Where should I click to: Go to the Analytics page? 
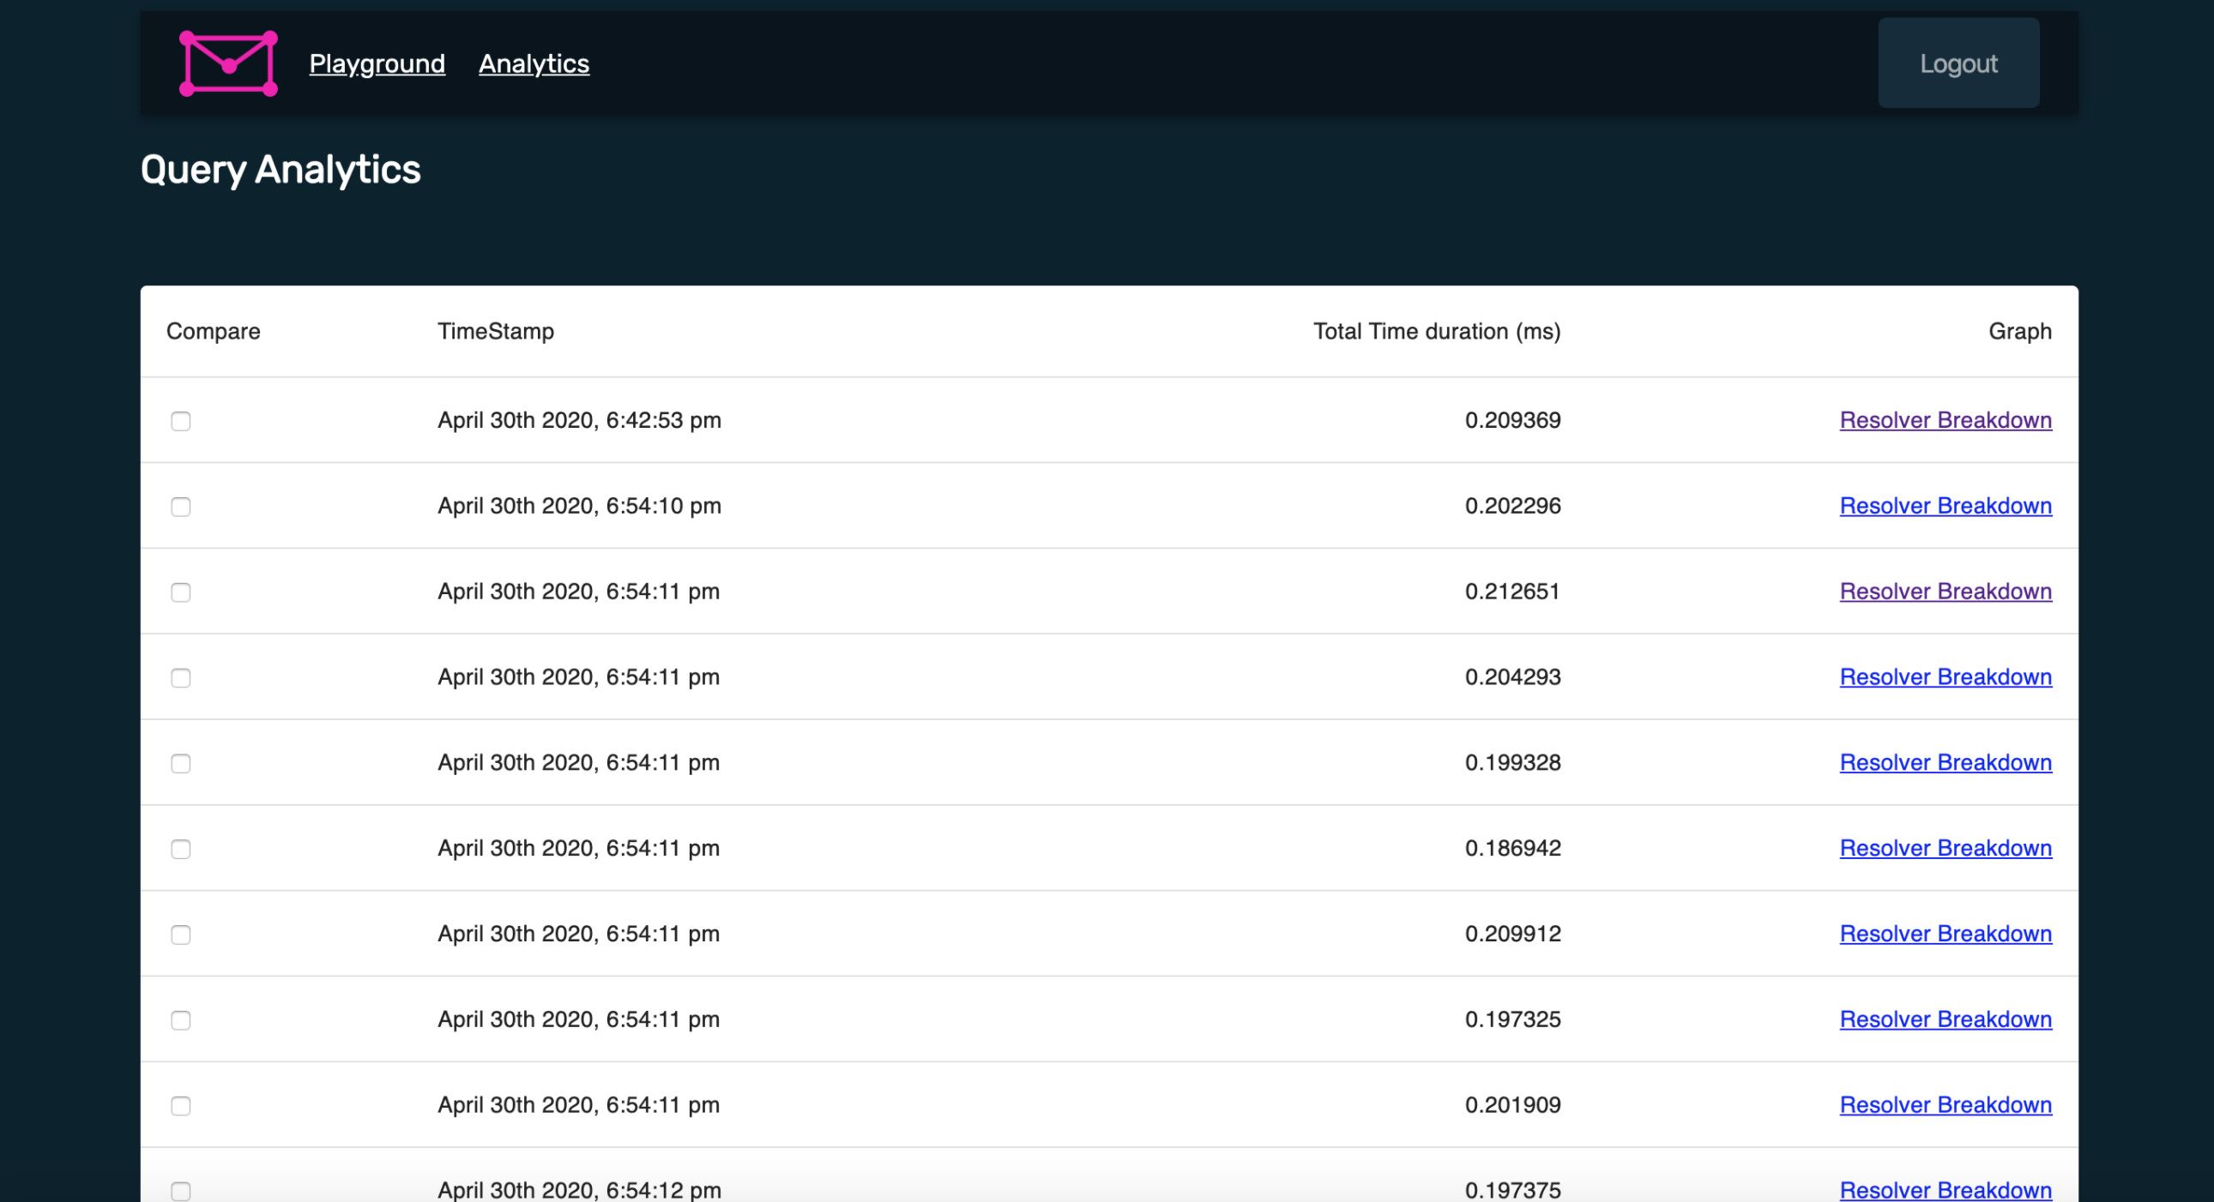(534, 63)
